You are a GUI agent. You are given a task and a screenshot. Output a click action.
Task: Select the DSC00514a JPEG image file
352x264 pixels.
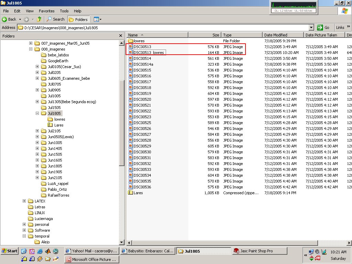tap(143, 64)
